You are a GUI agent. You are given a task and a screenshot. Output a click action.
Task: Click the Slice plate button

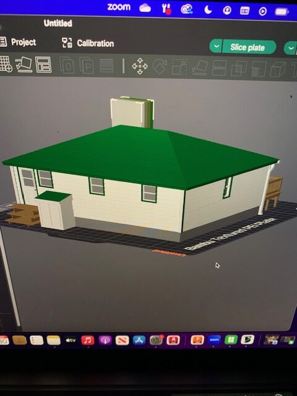tap(249, 47)
